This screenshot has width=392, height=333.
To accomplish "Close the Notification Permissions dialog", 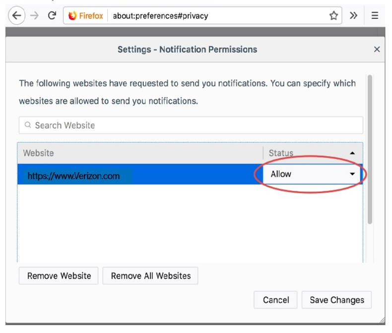I will coord(377,49).
